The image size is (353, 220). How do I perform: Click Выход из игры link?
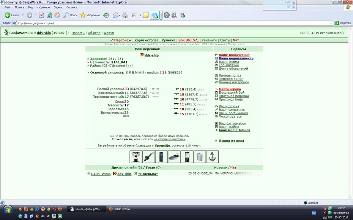coord(232,141)
